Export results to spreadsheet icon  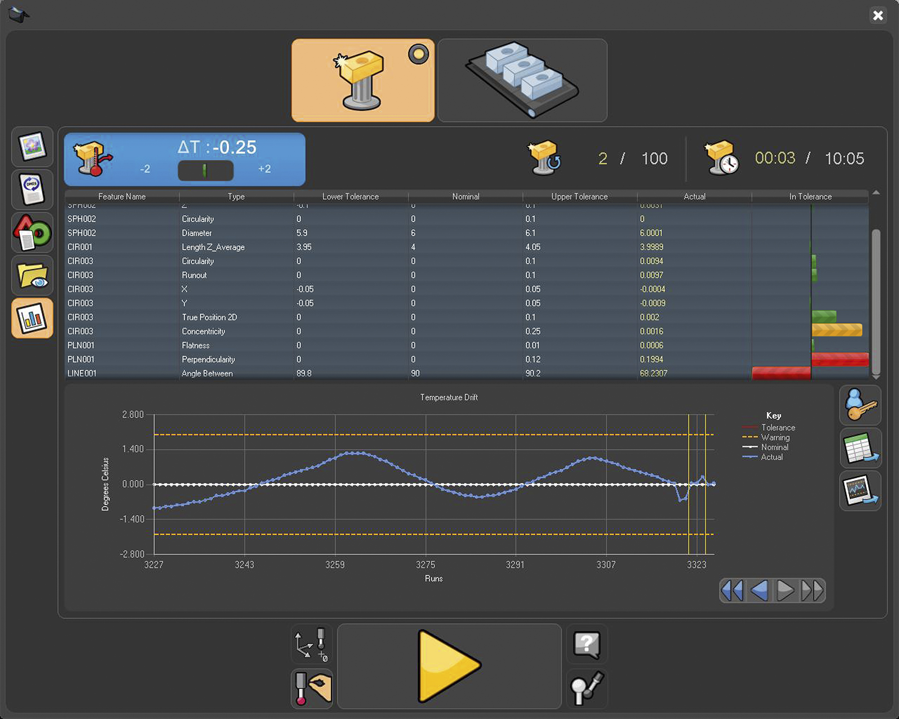click(x=860, y=448)
